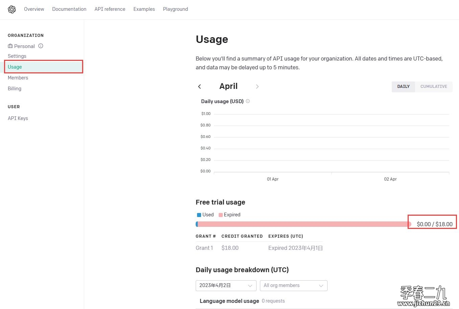Go to previous month with left arrow

(x=199, y=87)
